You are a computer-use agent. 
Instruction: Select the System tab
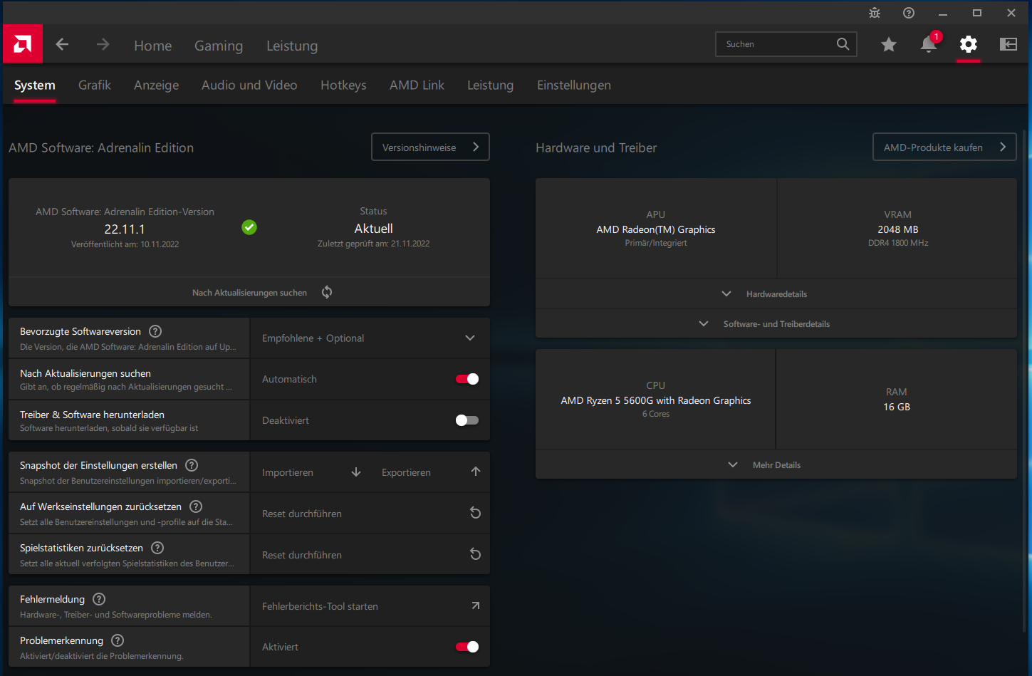pyautogui.click(x=35, y=85)
